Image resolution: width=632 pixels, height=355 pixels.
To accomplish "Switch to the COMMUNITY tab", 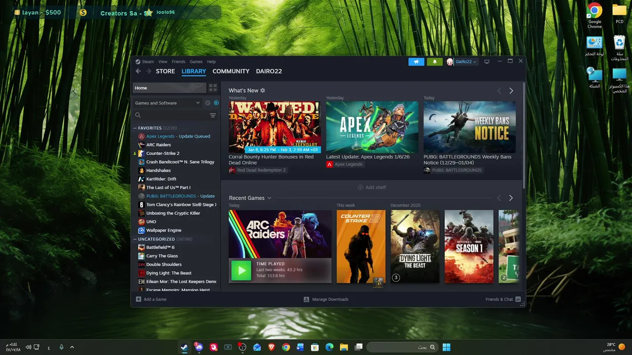I will (x=231, y=71).
